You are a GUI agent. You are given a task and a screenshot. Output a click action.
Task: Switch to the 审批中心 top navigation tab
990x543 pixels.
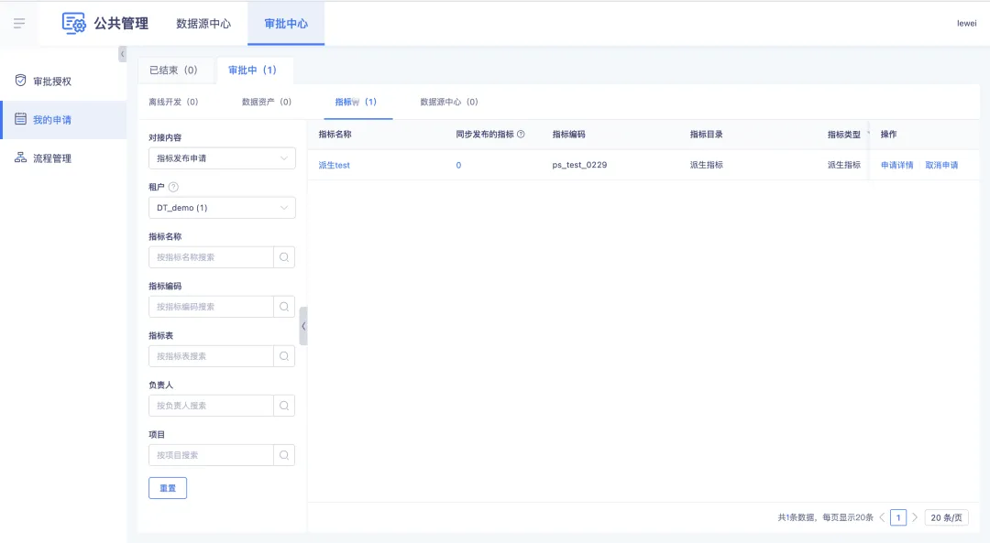click(286, 23)
